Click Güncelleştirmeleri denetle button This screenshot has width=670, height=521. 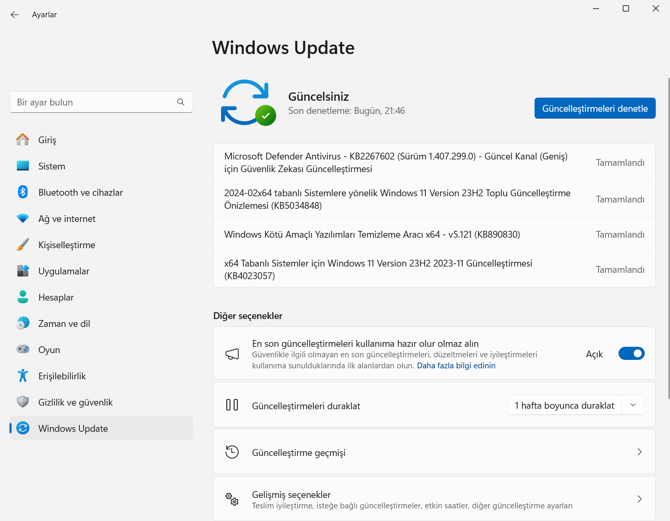(x=595, y=108)
